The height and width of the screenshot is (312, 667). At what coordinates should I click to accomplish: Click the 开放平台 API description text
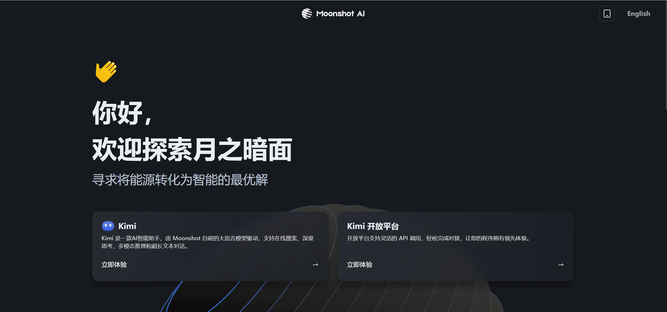point(438,238)
